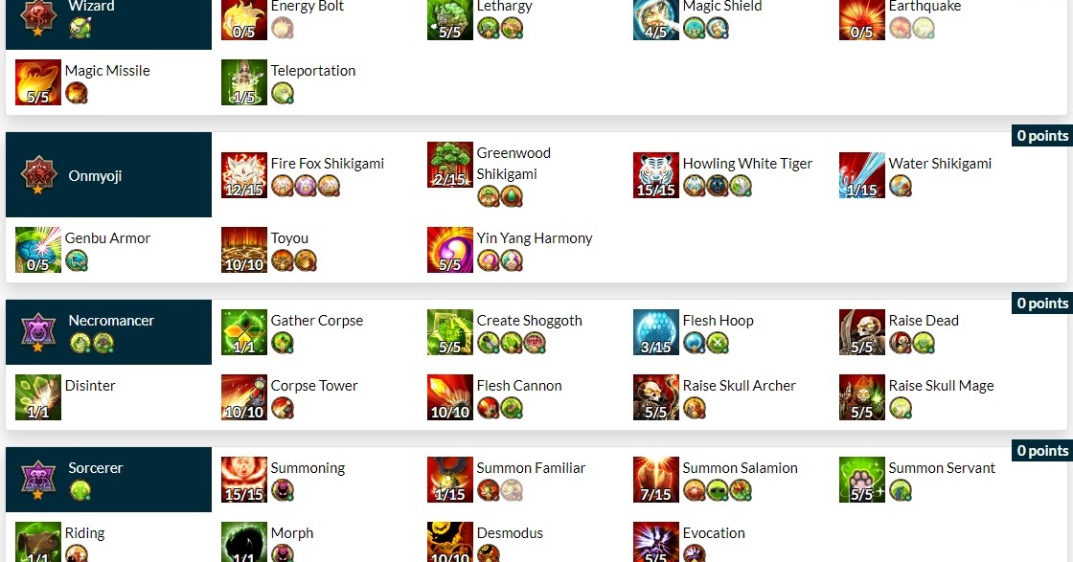Click the Flesh Hoop skill icon
1073x562 pixels.
click(x=656, y=332)
